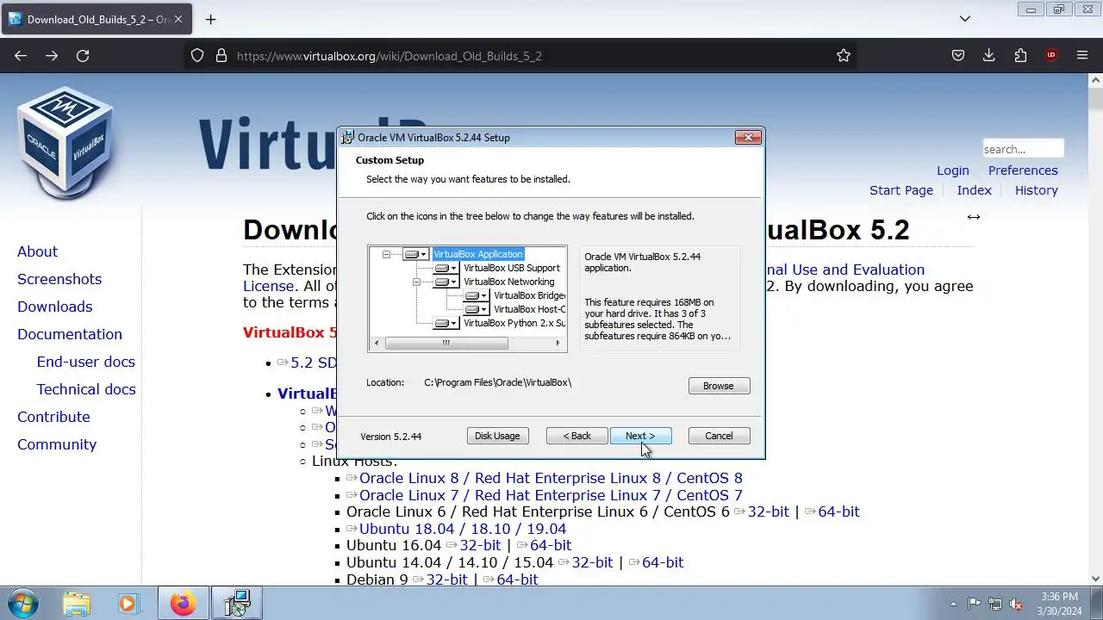Open End-user docs sidebar link
The width and height of the screenshot is (1103, 620).
[x=86, y=362]
